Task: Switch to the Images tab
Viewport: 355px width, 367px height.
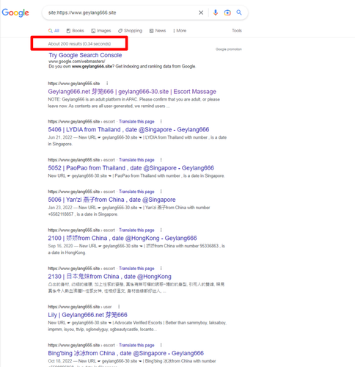Action: point(101,31)
